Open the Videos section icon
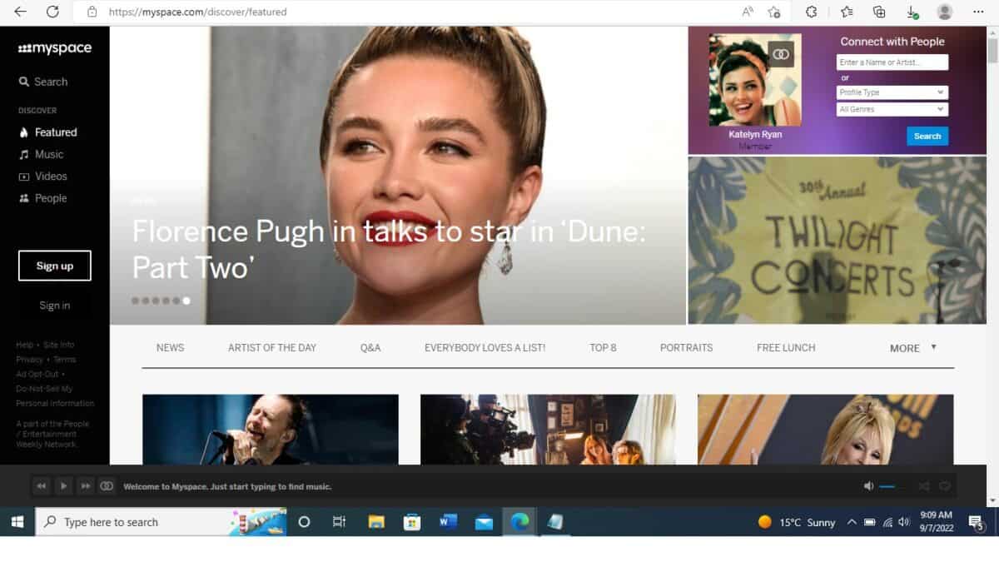Screen dimensions: 999x562 (24, 177)
